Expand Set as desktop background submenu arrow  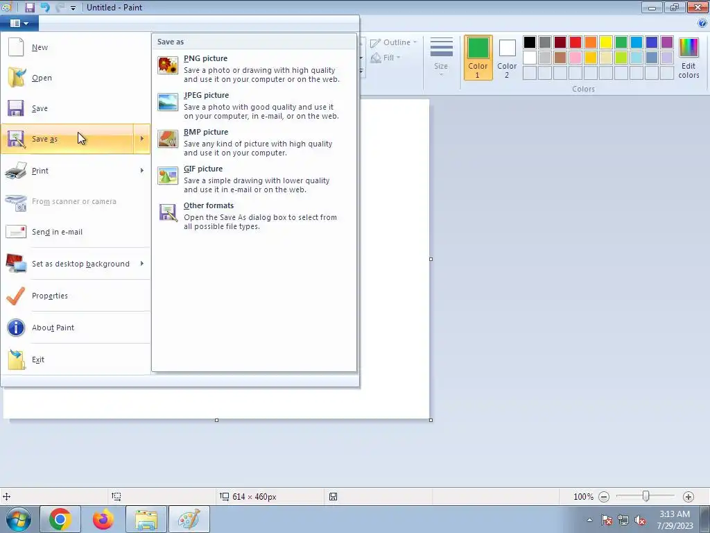pos(141,263)
